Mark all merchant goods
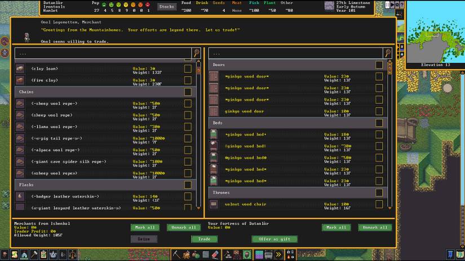The width and height of the screenshot is (465, 261). [145, 227]
